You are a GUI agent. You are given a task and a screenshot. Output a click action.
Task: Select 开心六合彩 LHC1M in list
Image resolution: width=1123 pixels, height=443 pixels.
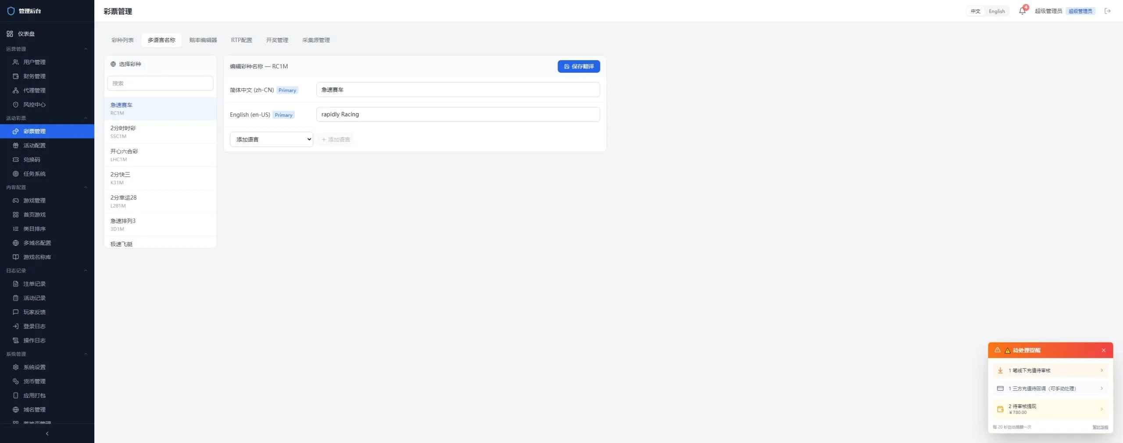point(160,155)
